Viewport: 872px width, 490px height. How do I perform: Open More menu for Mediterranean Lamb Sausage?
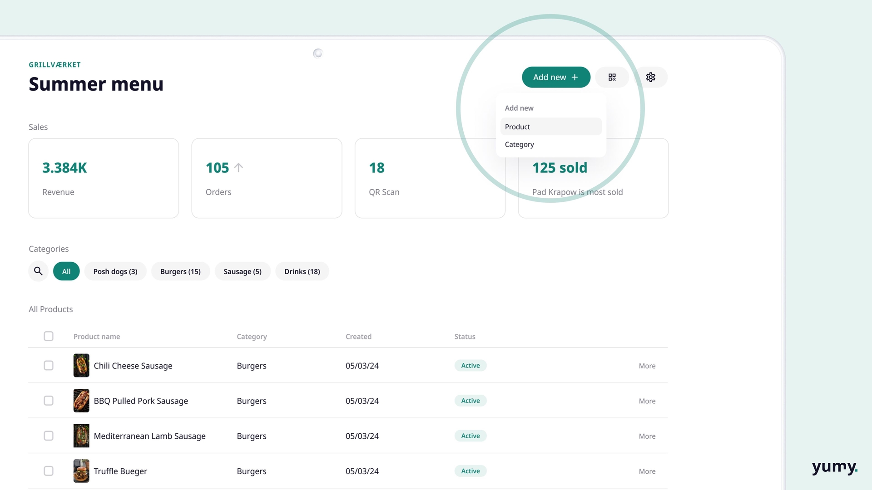(x=647, y=436)
